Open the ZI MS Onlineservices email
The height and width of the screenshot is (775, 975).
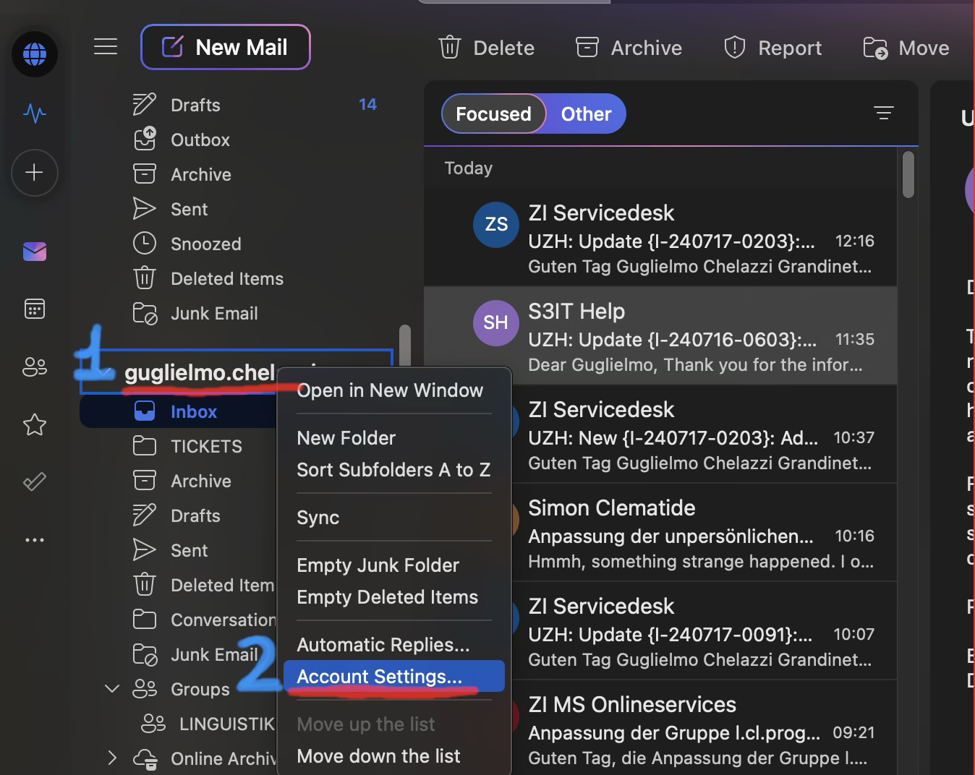[704, 728]
